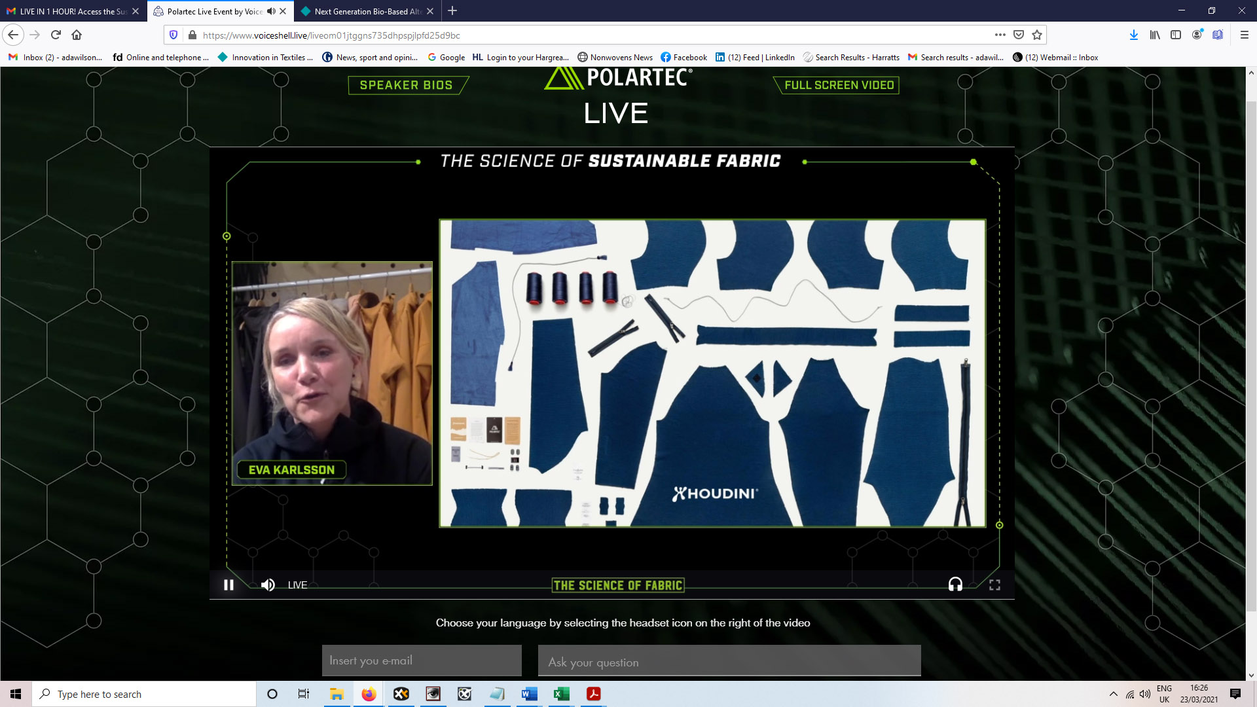This screenshot has height=707, width=1257.
Task: Open Task View on taskbar
Action: [304, 694]
